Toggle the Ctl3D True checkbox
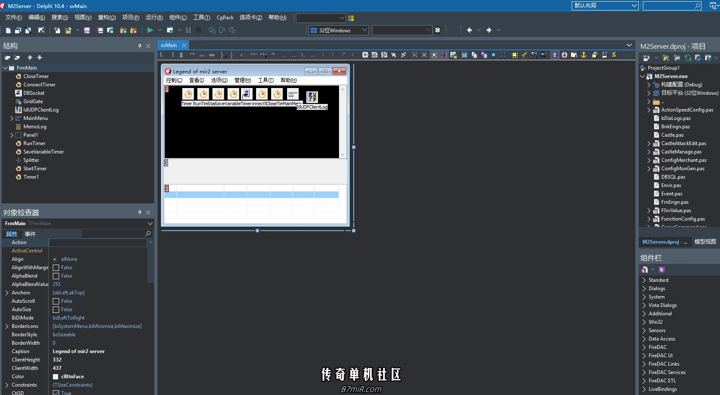The width and height of the screenshot is (720, 395). [x=56, y=393]
